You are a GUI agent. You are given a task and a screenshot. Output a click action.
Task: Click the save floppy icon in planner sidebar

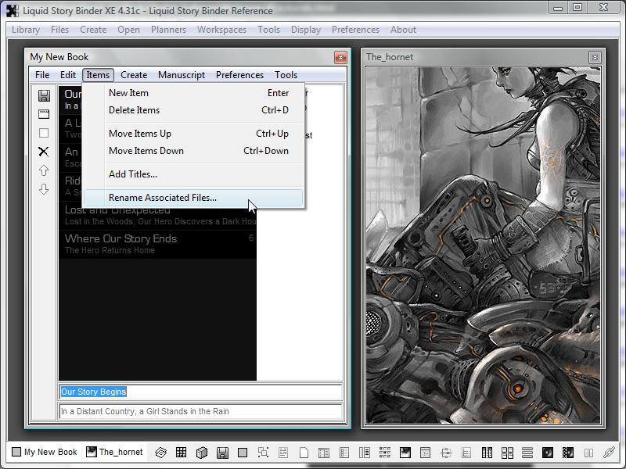click(x=44, y=95)
